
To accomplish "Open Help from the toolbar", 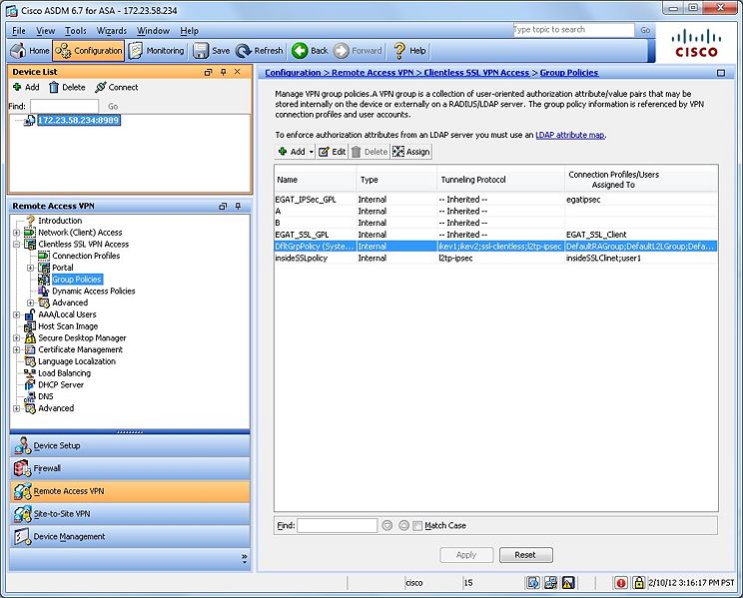I will coord(409,51).
